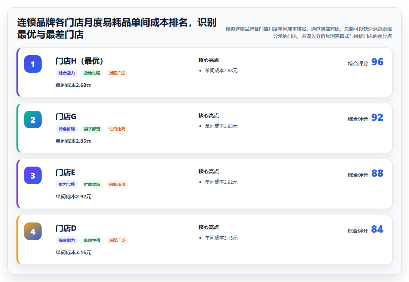Click 综合评分 label beside score 92
This screenshot has width=409, height=282.
358,119
